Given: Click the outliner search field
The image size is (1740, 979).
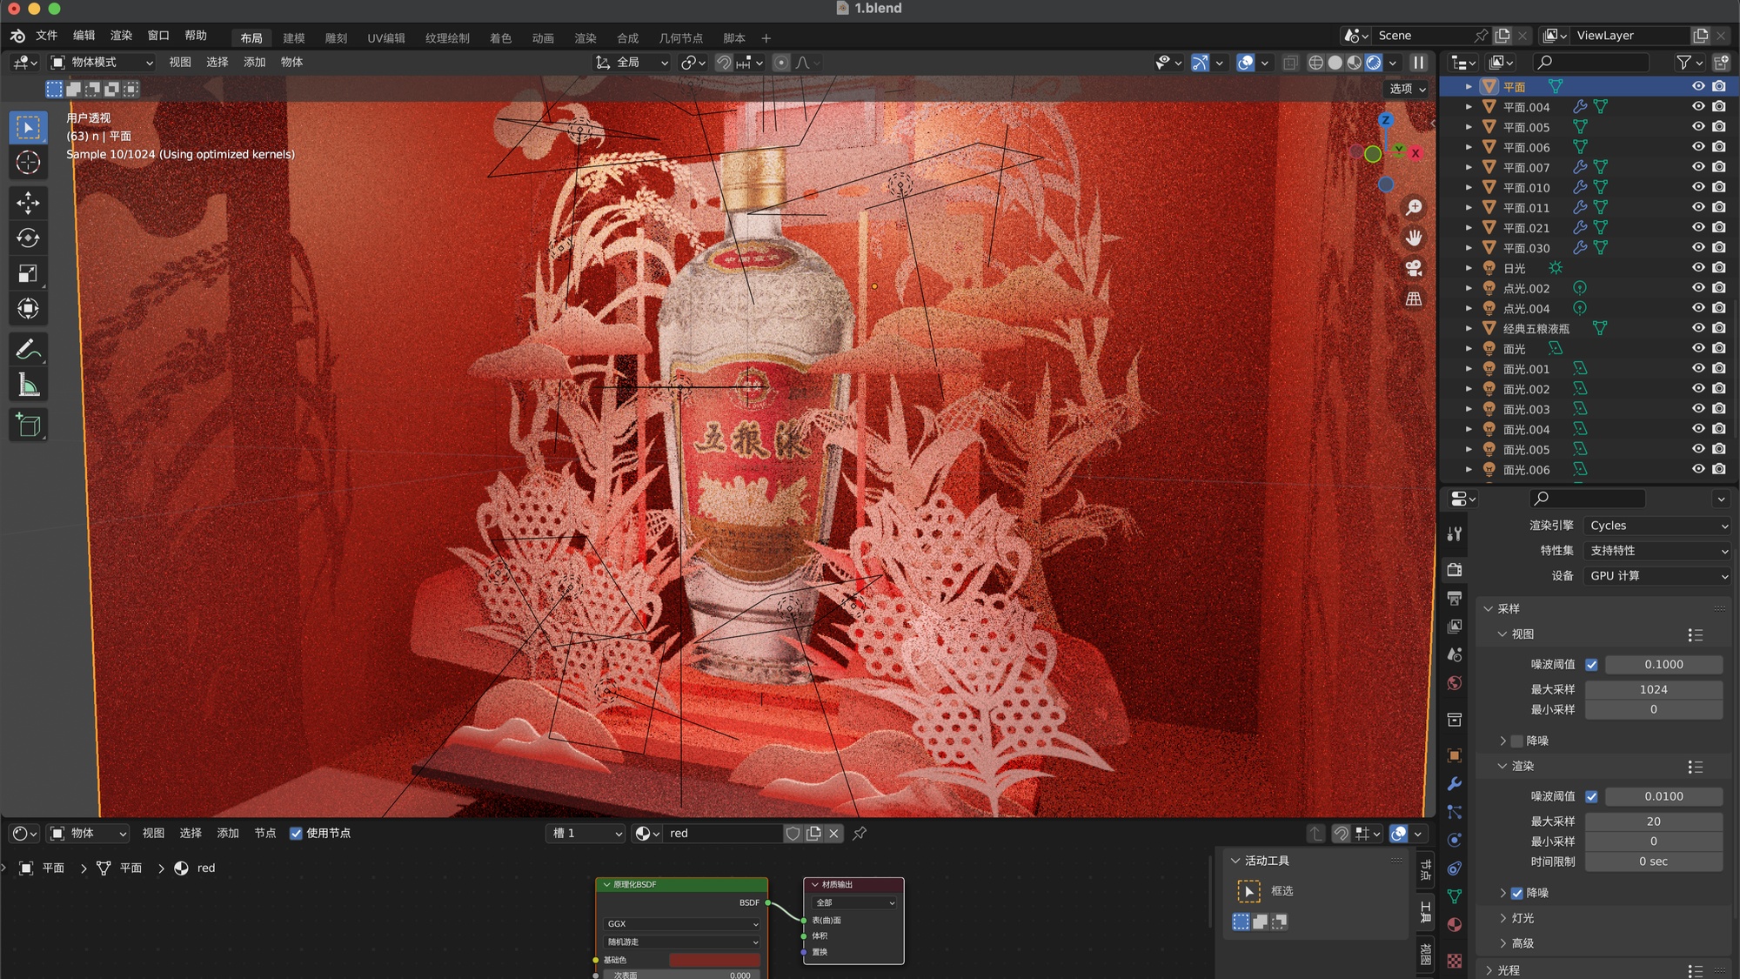Looking at the screenshot, I should (1591, 63).
